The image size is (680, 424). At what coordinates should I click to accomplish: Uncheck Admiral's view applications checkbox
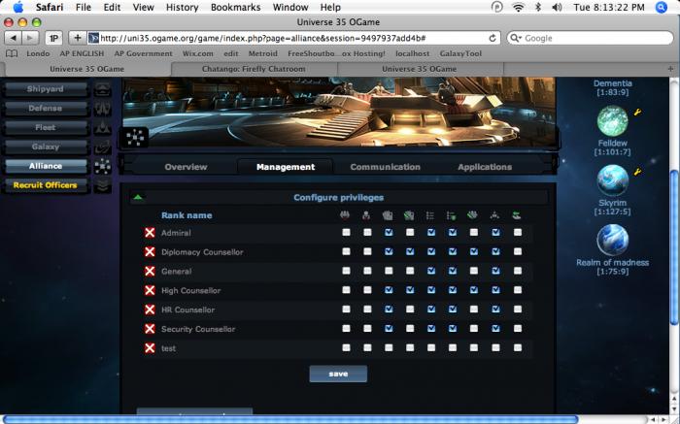coord(389,233)
